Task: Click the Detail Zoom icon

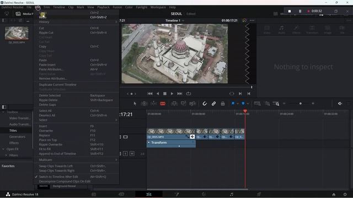Action: (x=267, y=103)
